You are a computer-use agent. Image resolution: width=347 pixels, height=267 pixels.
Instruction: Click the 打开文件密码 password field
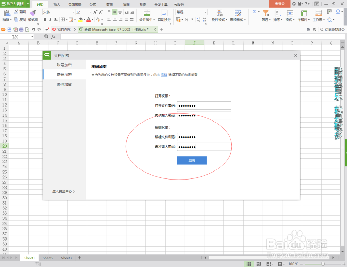click(x=204, y=106)
